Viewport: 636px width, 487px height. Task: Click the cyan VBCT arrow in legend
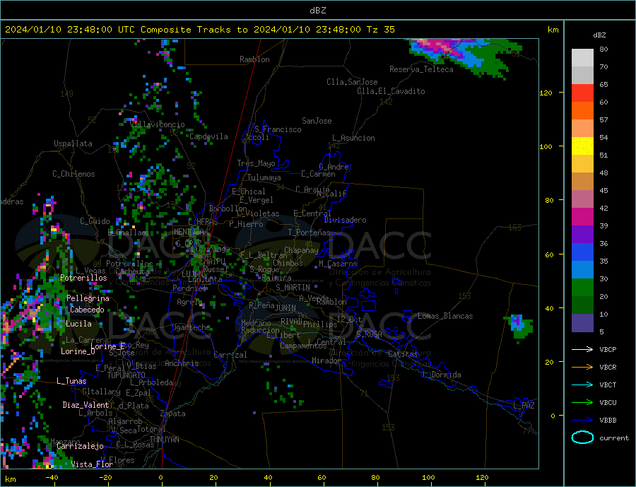pos(584,385)
